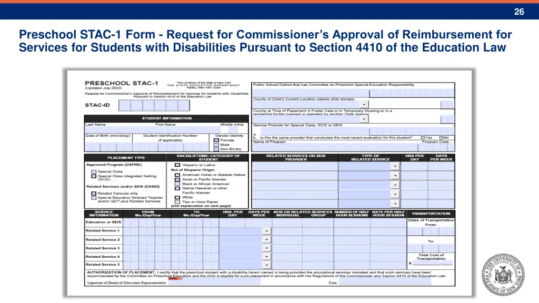Viewport: 539px width, 303px height.
Task: Check Native Hawaiian or other Pacific Islander box
Action: tap(177, 188)
